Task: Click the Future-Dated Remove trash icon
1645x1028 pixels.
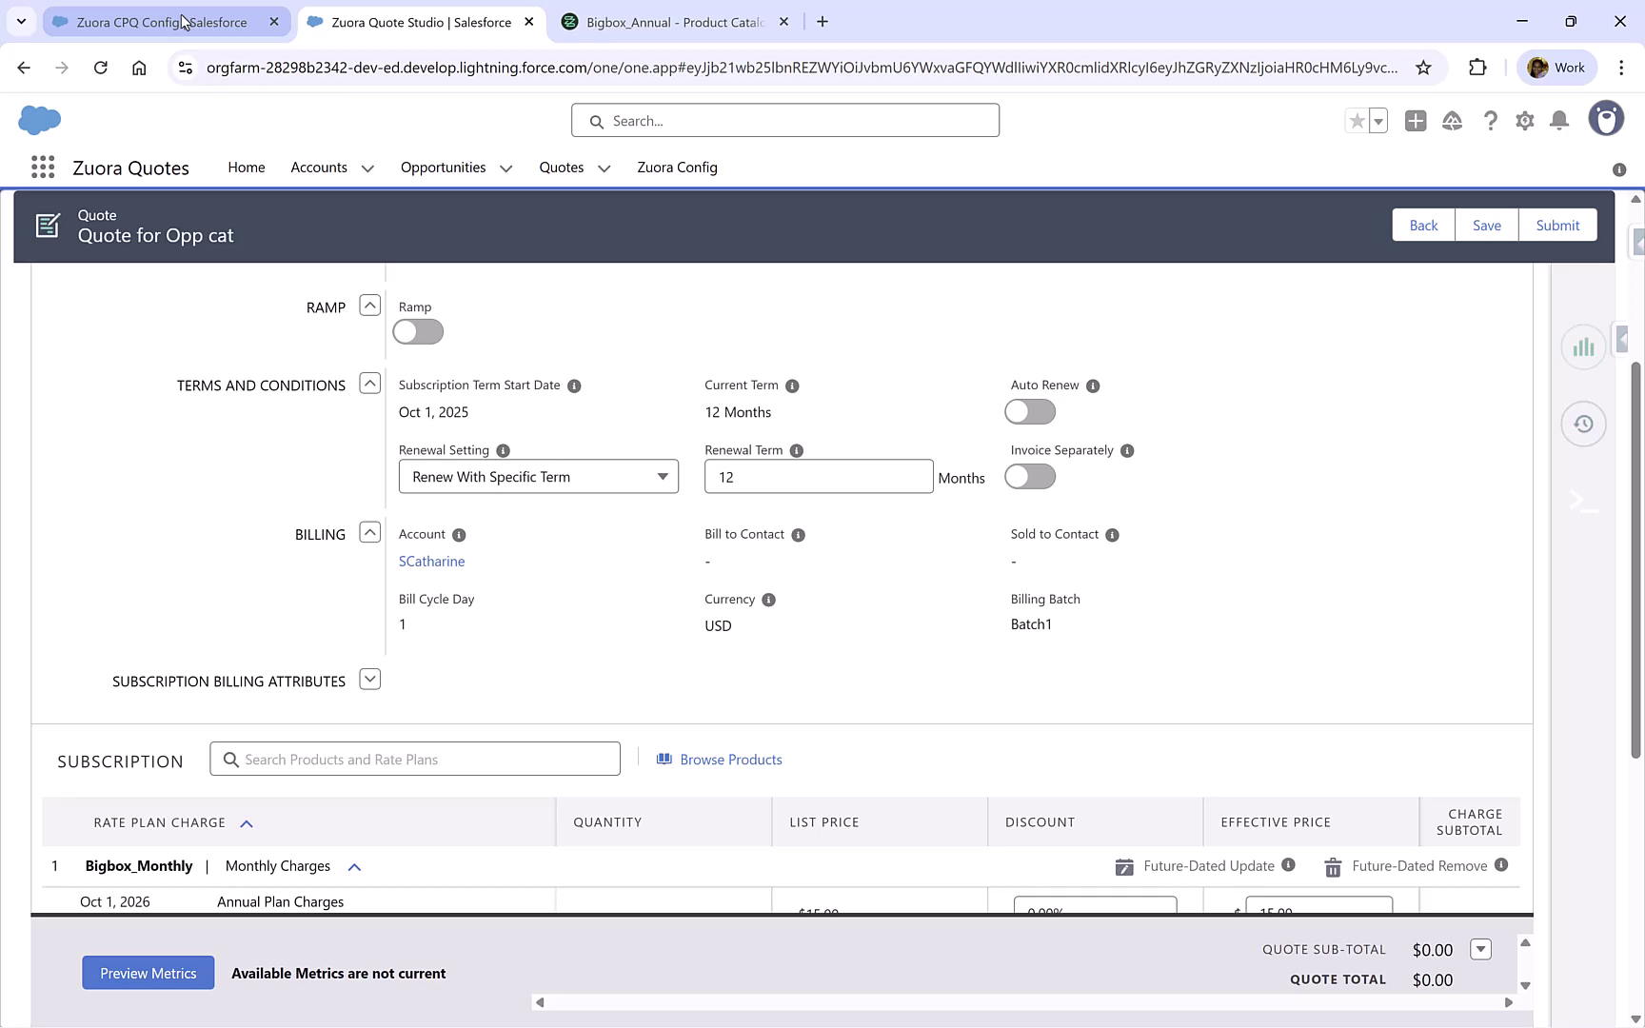Action: (x=1333, y=867)
